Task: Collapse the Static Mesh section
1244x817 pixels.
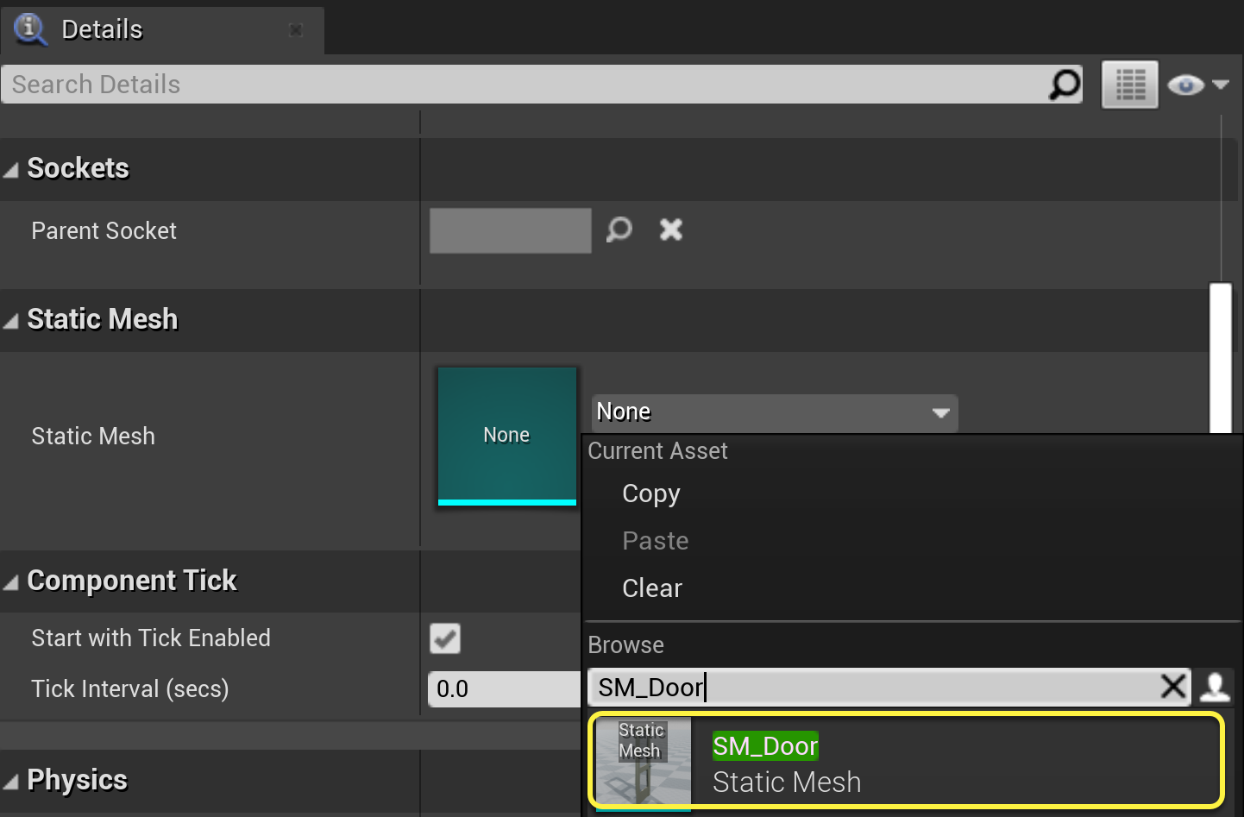Action: click(11, 321)
